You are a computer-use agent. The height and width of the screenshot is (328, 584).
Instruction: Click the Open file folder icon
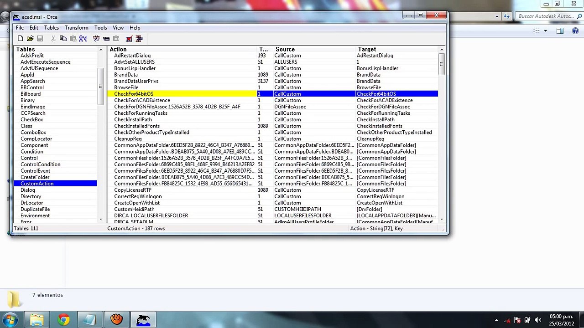click(x=30, y=39)
